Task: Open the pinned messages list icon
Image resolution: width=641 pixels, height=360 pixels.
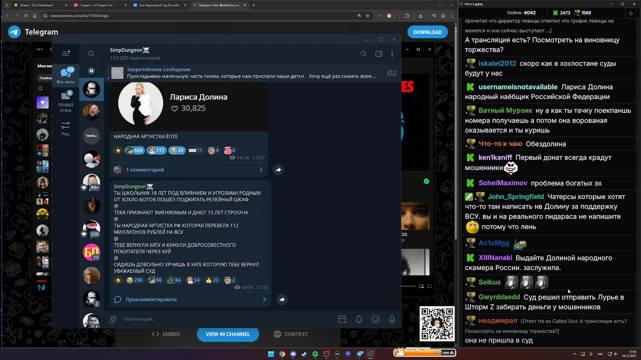Action: coord(392,73)
